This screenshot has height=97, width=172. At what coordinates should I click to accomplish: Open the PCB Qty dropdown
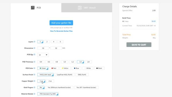43,55
